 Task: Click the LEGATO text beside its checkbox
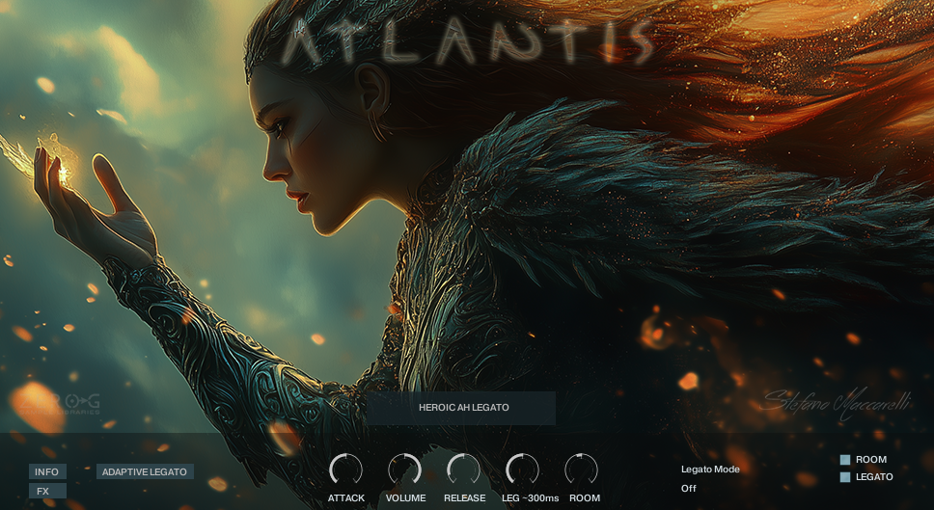[x=874, y=477]
